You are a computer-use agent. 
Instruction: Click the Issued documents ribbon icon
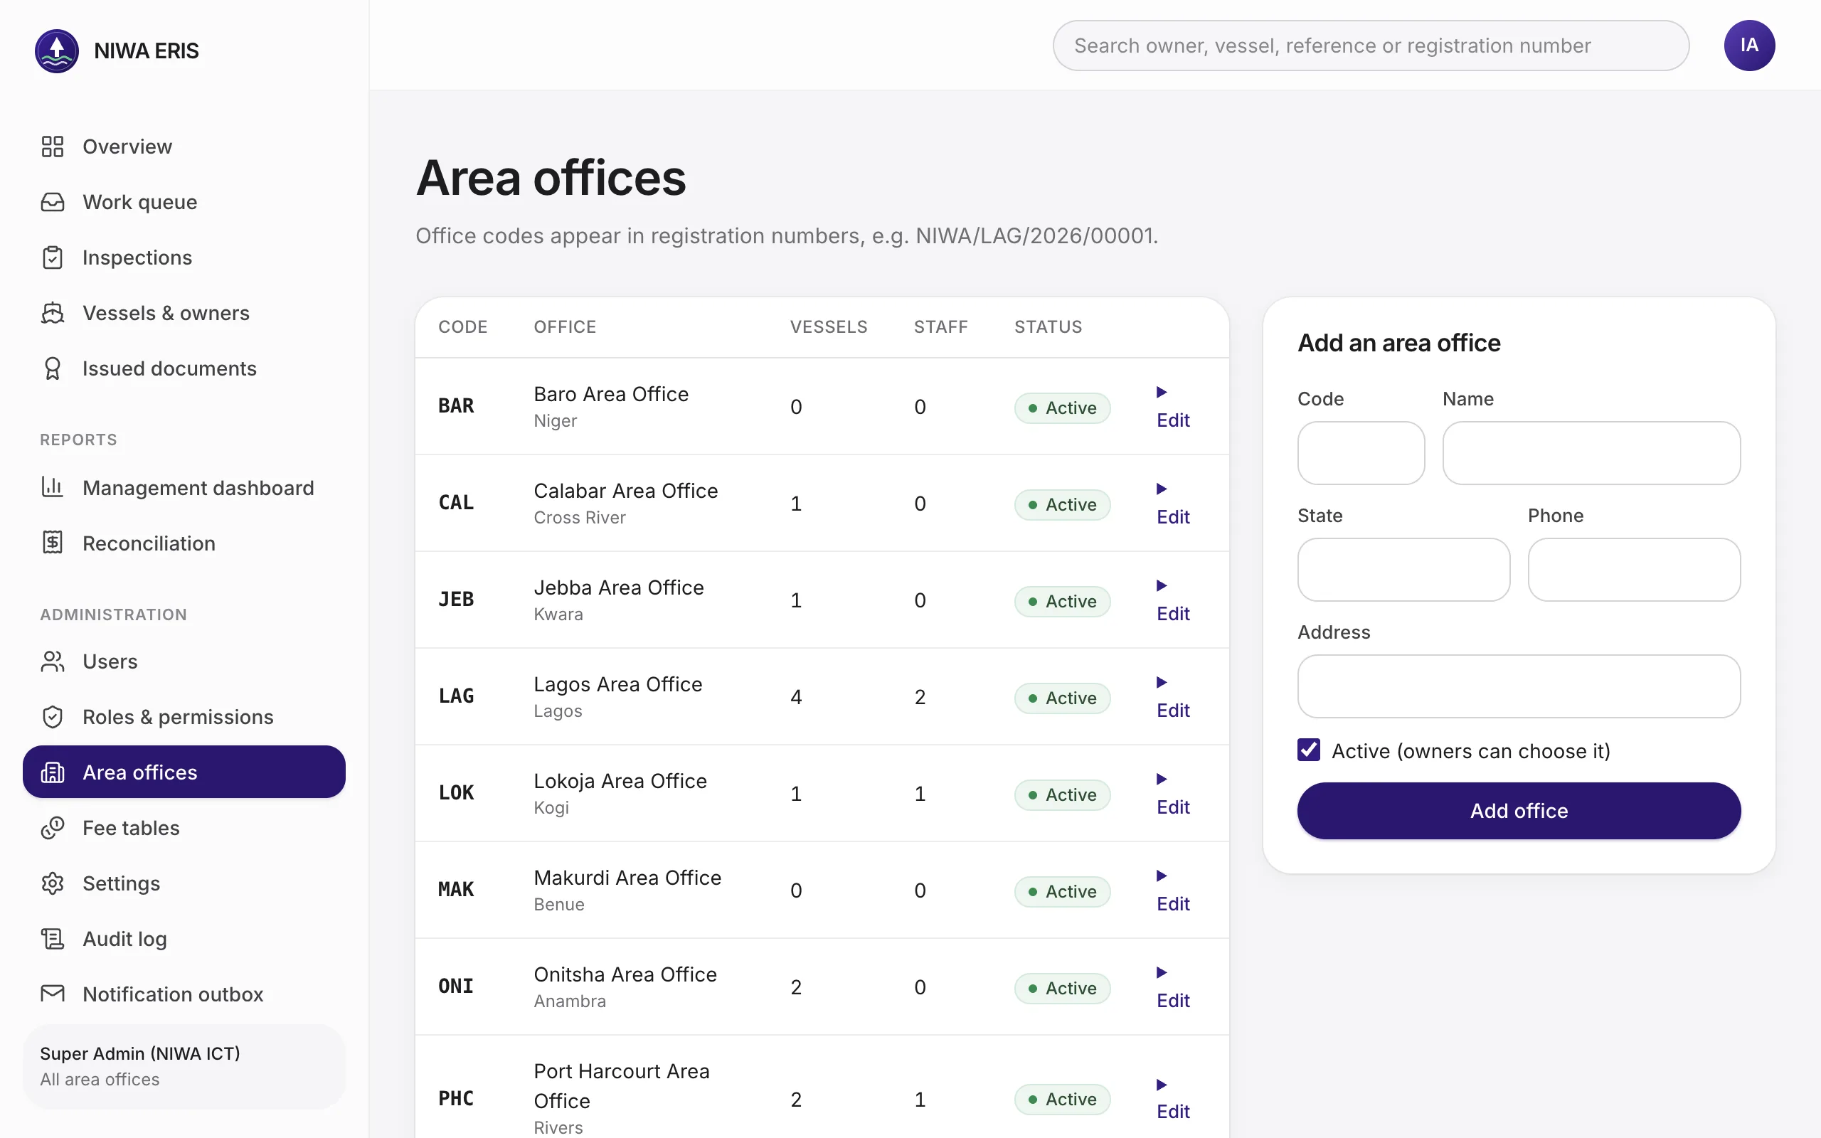click(52, 369)
